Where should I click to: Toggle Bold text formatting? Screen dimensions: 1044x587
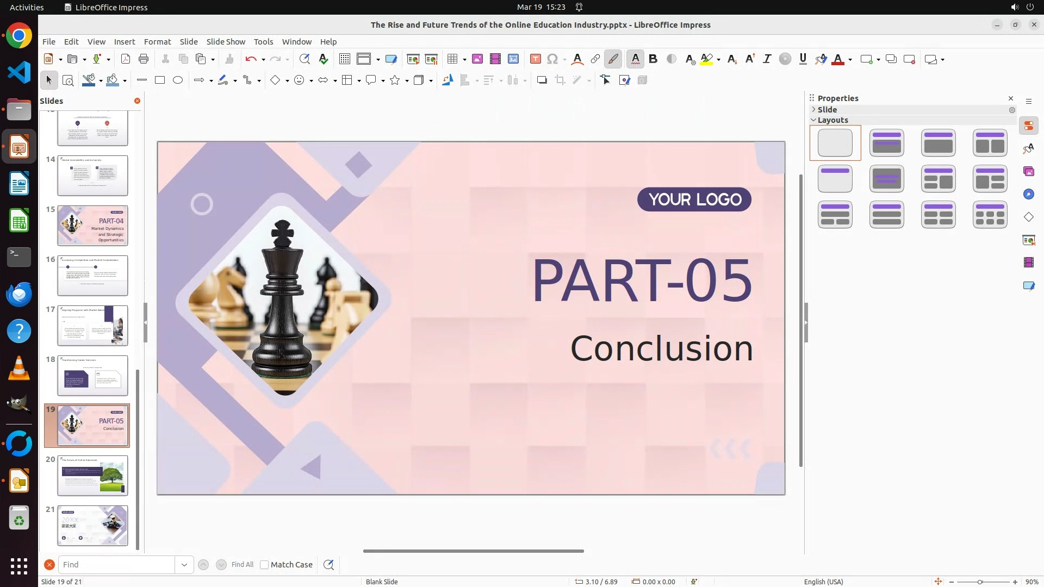pyautogui.click(x=653, y=59)
